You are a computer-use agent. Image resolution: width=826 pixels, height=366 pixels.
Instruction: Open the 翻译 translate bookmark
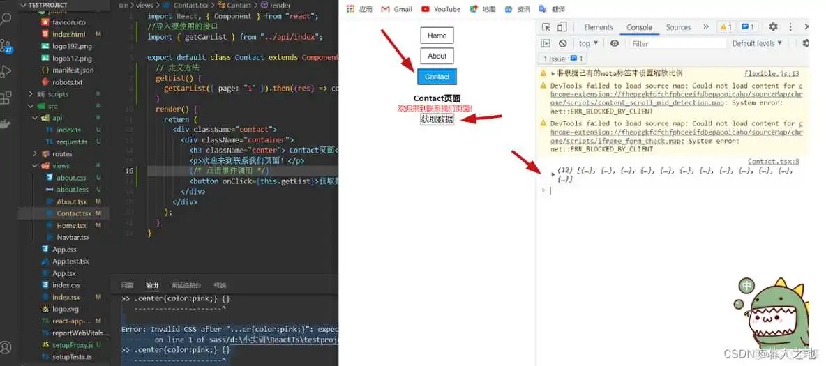[x=552, y=9]
